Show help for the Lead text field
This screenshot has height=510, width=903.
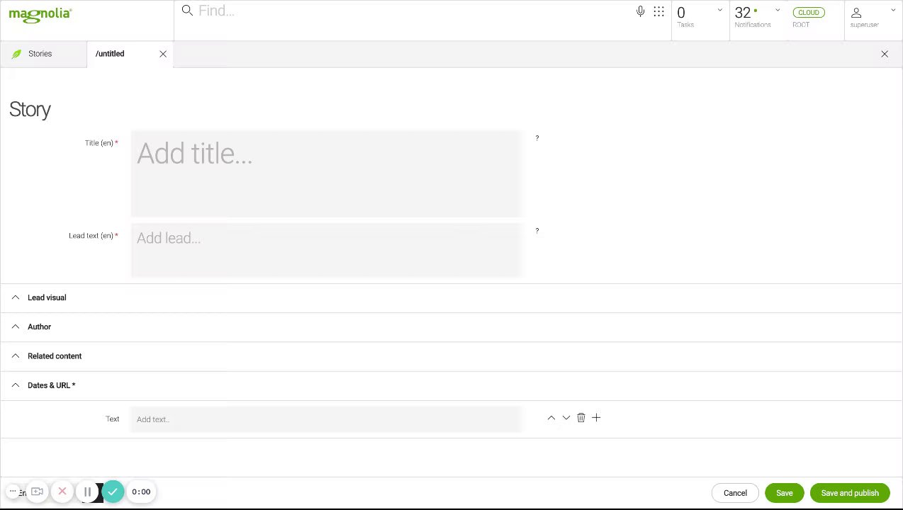(537, 231)
